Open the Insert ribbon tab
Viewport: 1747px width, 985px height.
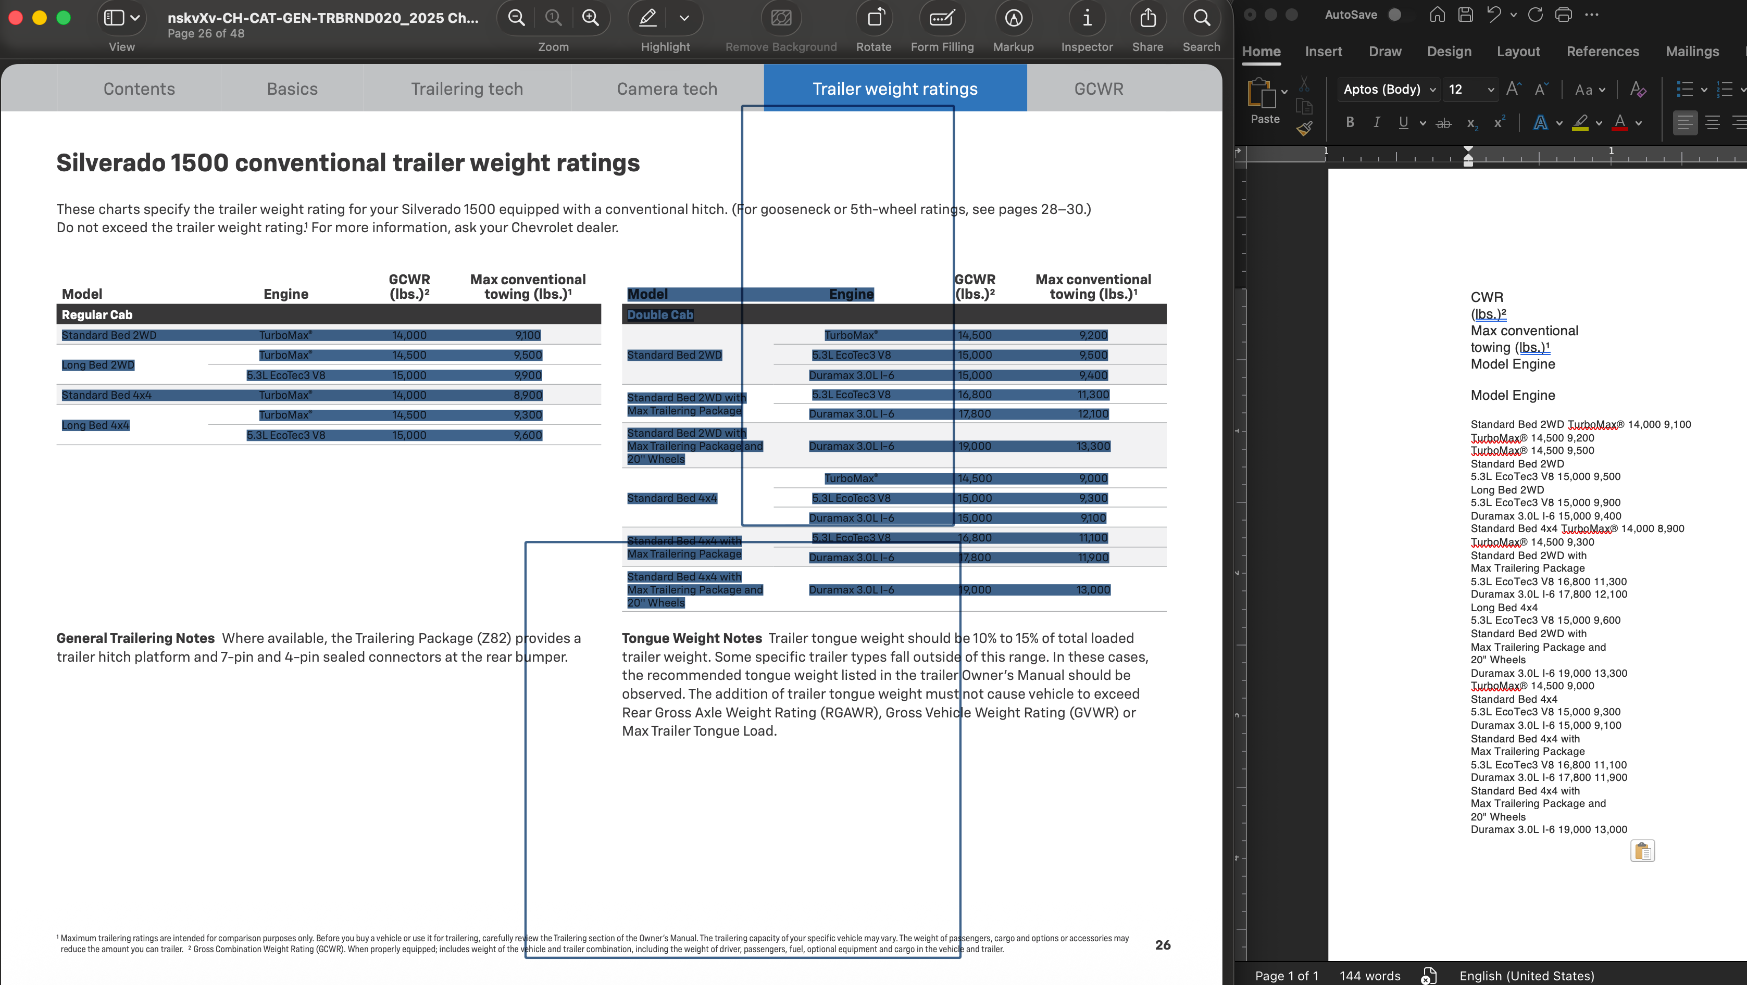click(x=1323, y=52)
